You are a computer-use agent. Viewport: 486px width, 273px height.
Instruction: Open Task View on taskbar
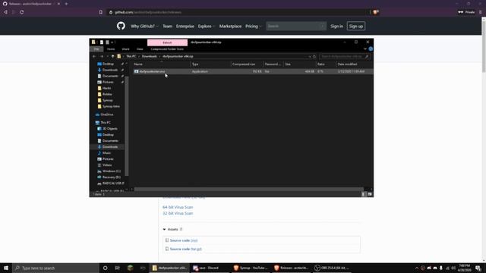[118, 268]
